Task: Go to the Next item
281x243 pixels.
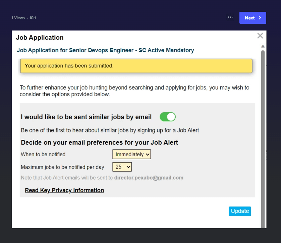Action: click(x=253, y=18)
